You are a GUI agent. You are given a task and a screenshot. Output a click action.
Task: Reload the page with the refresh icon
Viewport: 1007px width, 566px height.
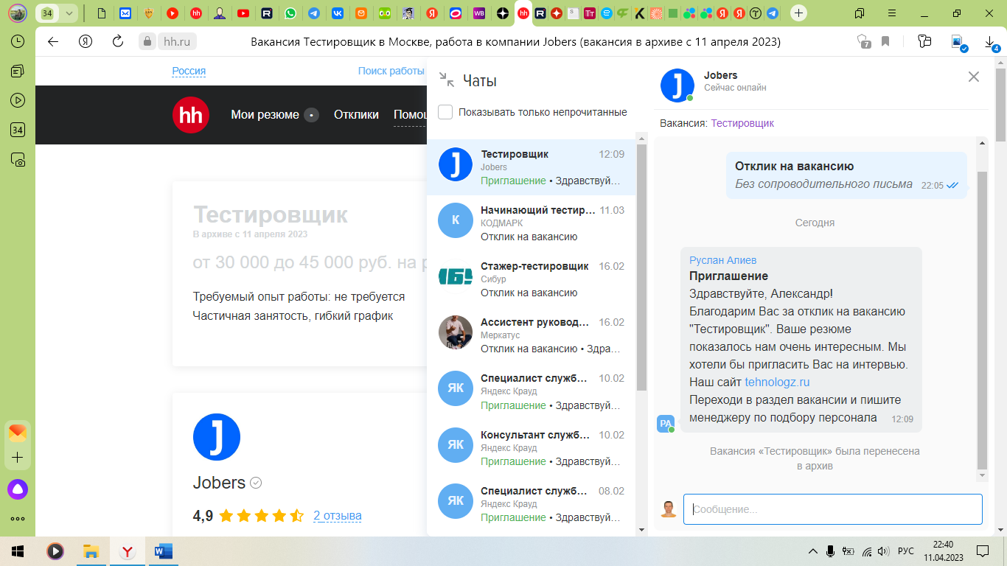pos(117,41)
